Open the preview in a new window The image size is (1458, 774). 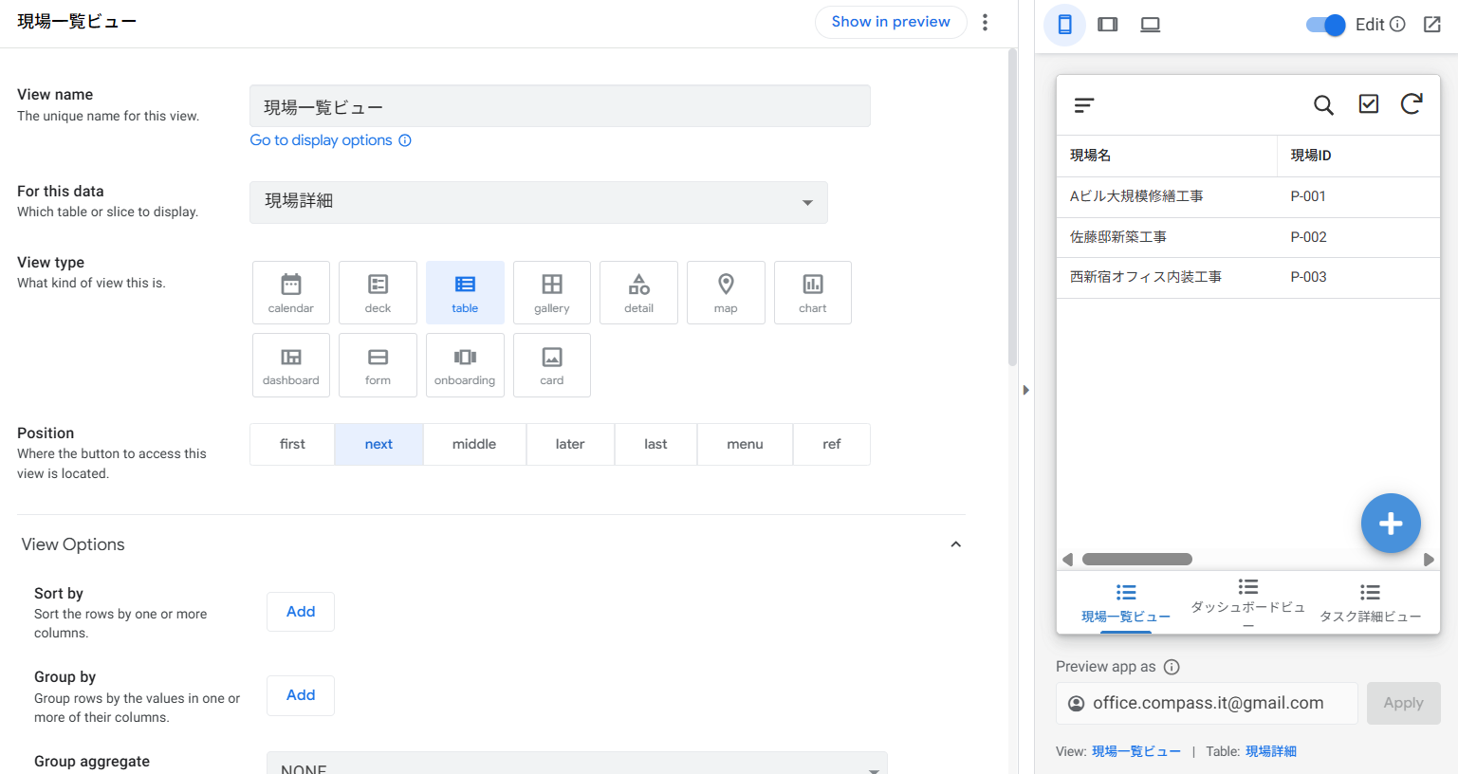click(x=1432, y=25)
